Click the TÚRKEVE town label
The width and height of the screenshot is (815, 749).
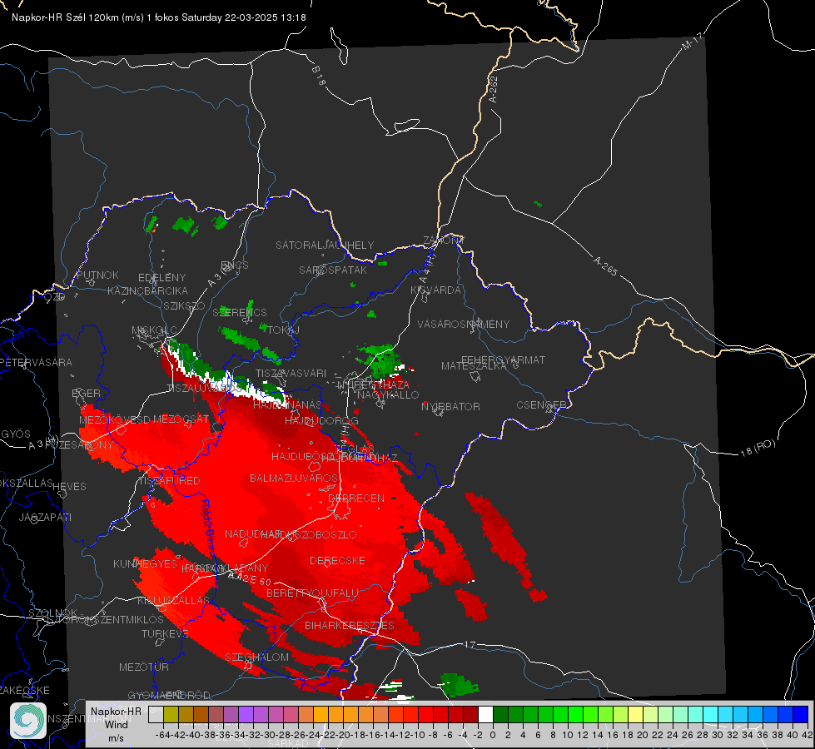tap(165, 633)
